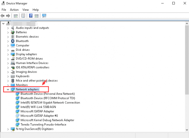
Task: Click the Back arrow toolbar icon
Action: click(x=3, y=16)
